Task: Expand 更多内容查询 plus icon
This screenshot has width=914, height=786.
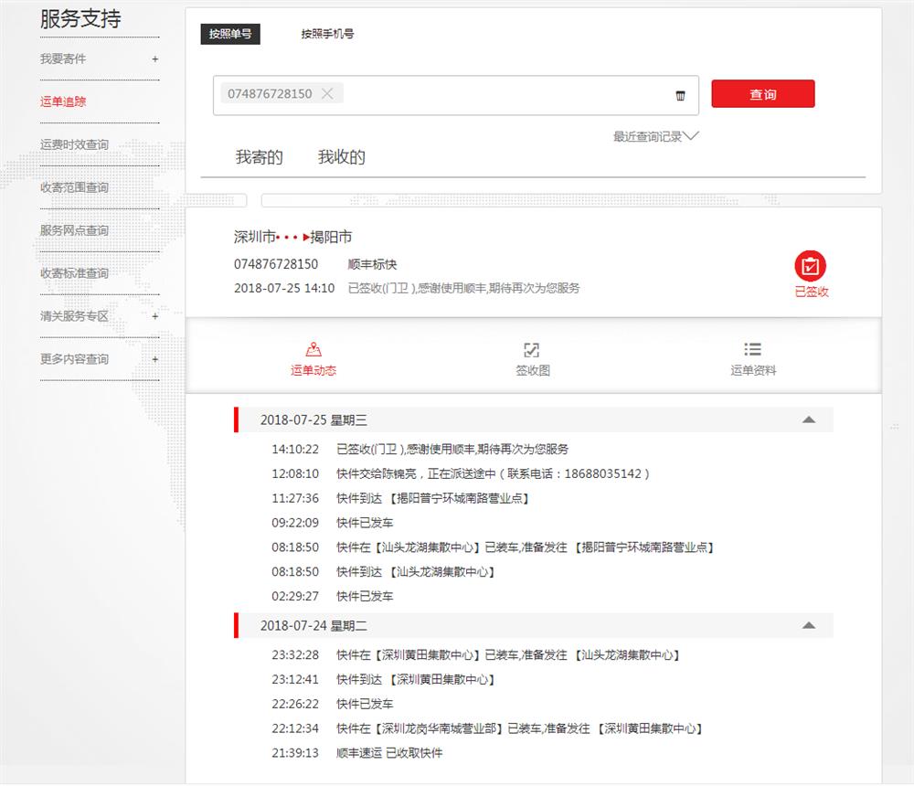Action: [x=155, y=359]
